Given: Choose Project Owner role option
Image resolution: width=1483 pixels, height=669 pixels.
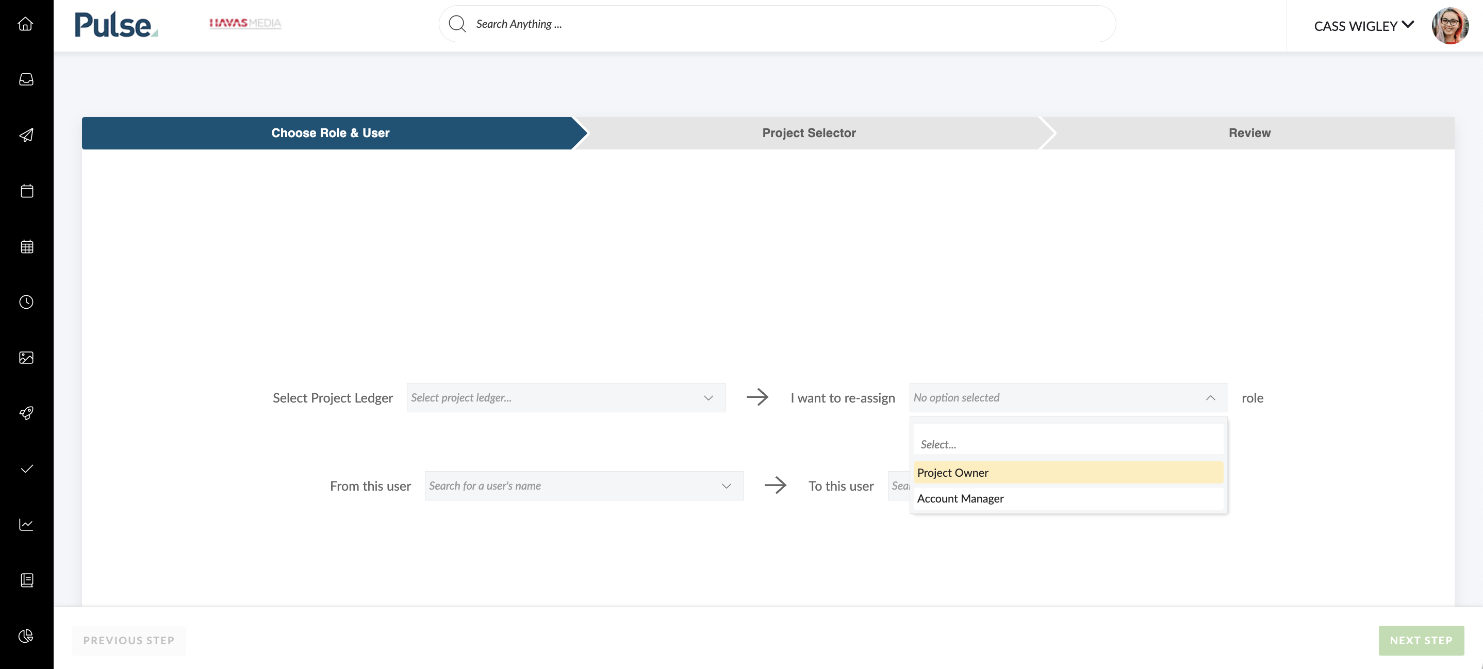Looking at the screenshot, I should tap(1068, 472).
